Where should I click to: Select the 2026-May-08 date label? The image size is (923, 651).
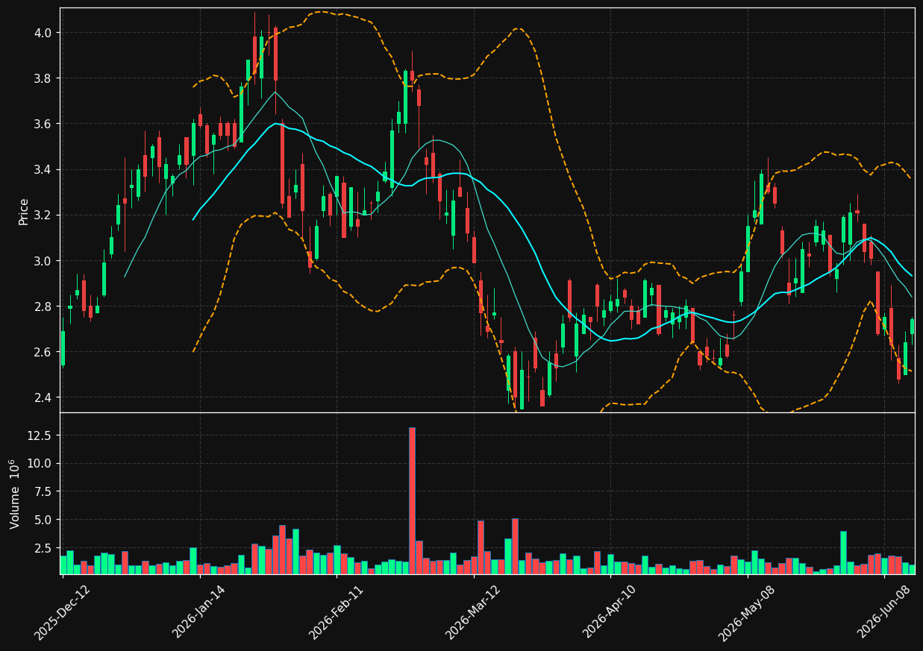(x=747, y=611)
